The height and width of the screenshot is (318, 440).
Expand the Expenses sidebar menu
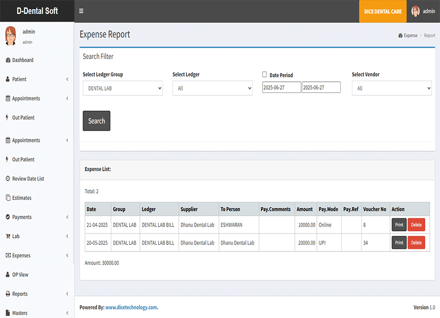click(x=37, y=255)
